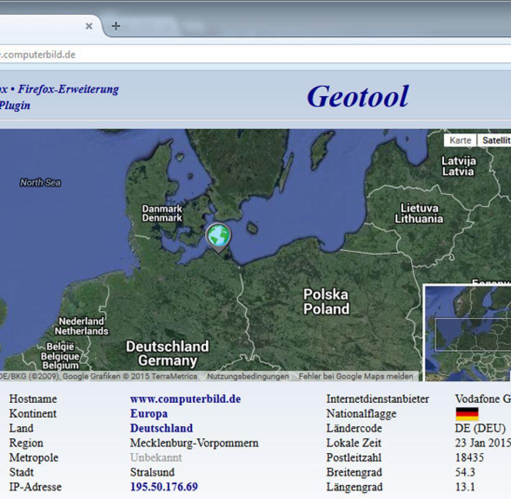Open the Europa continent link
The image size is (511, 499).
click(149, 414)
